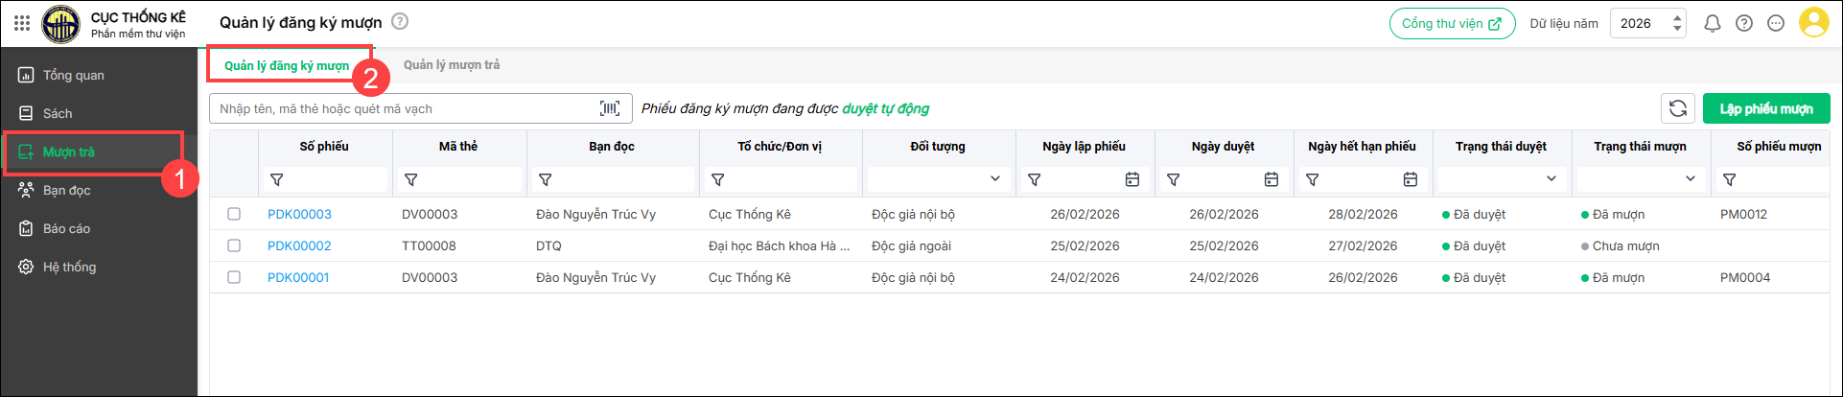Viewport: 1843px width, 397px height.
Task: Tick checkbox for row PDK00002
Action: click(234, 245)
